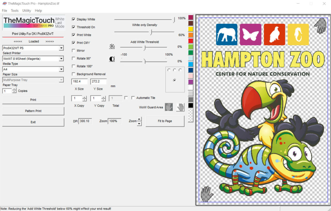Click the Fit to Page button
The image size is (331, 211).
coord(165,121)
